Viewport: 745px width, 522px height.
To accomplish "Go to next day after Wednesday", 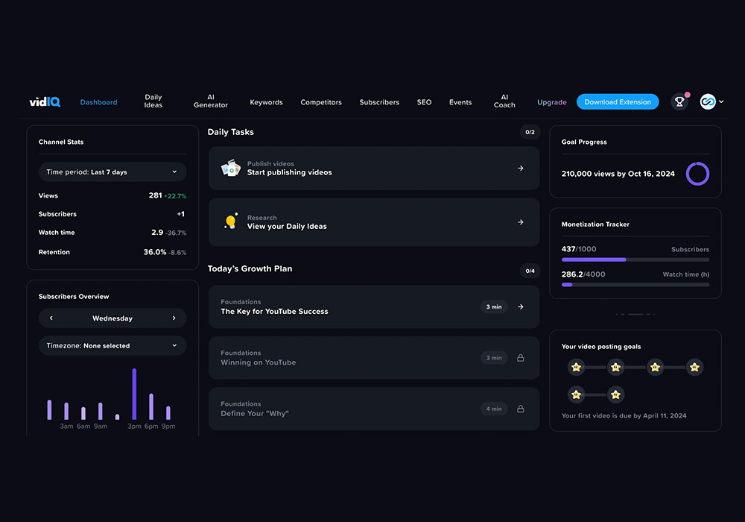I will click(174, 318).
